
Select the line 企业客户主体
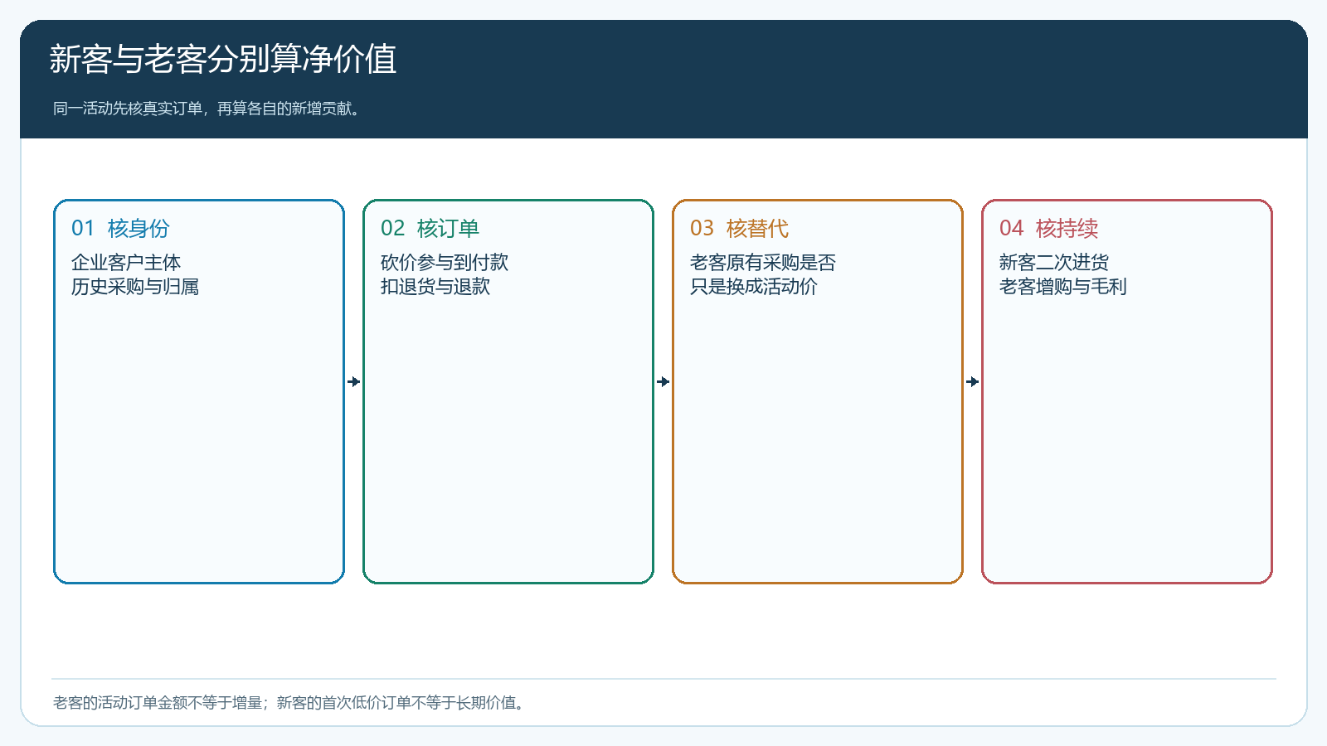coord(126,263)
